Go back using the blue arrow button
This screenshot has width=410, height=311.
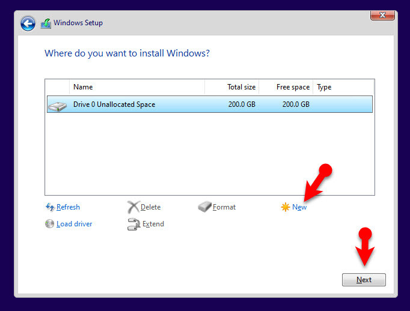coord(28,23)
